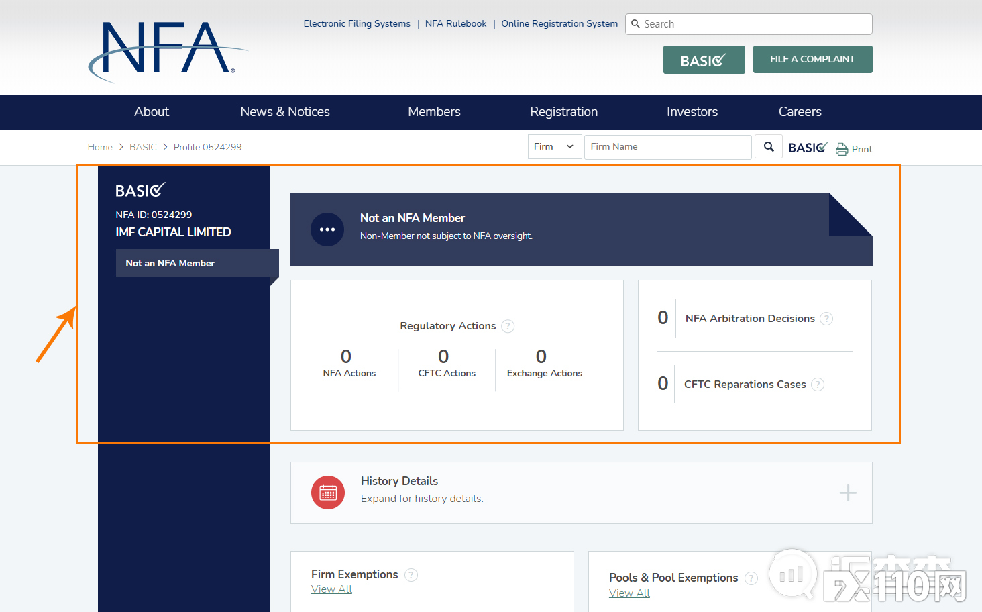982x612 pixels.
Task: Expand History Details with the plus icon
Action: pos(848,493)
